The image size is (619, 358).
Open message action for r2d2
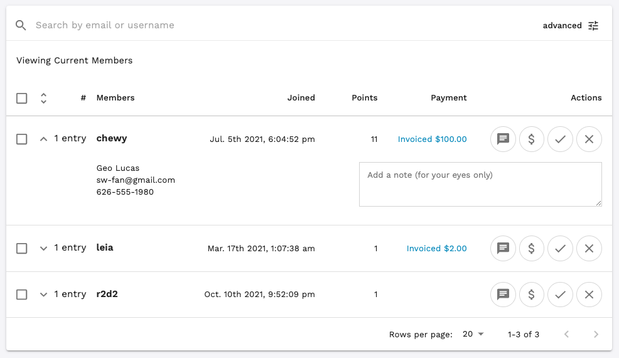(x=503, y=294)
